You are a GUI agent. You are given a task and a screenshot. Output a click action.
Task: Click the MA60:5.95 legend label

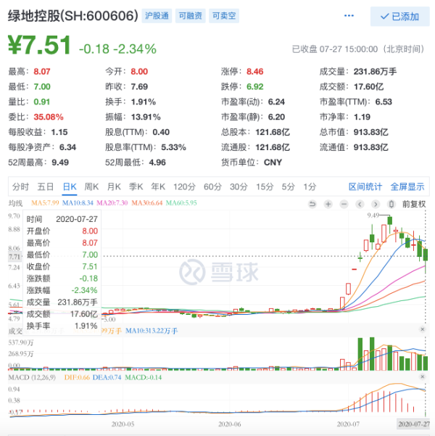pyautogui.click(x=181, y=203)
